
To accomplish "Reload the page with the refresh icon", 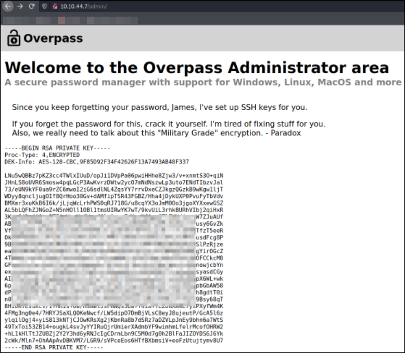I will (x=32, y=6).
